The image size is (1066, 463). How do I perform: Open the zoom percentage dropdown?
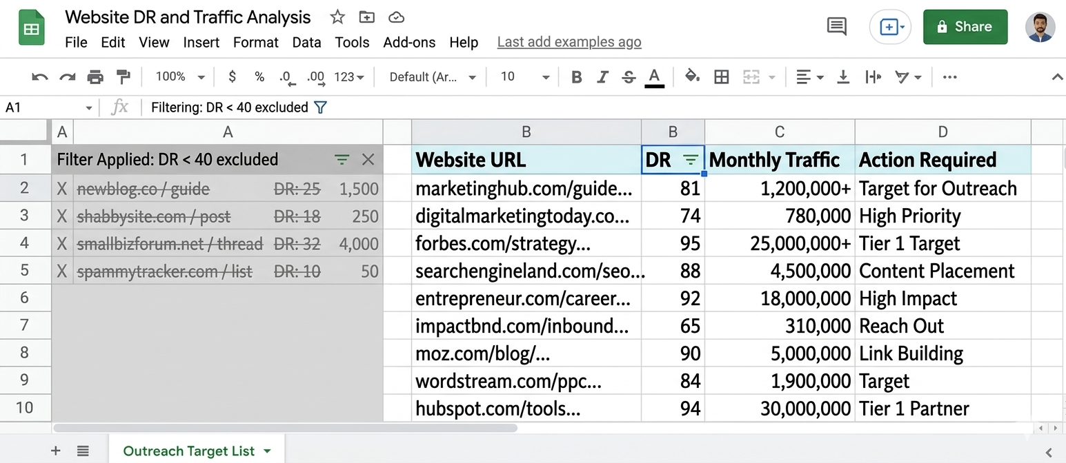click(x=201, y=76)
